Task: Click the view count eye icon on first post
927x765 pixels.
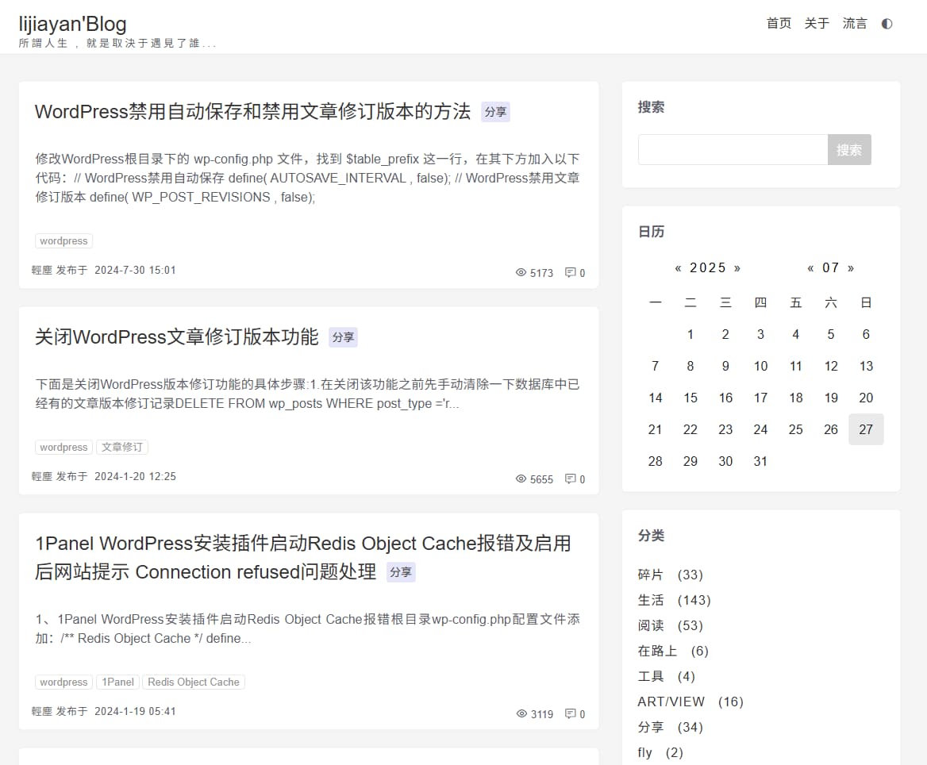Action: 521,272
